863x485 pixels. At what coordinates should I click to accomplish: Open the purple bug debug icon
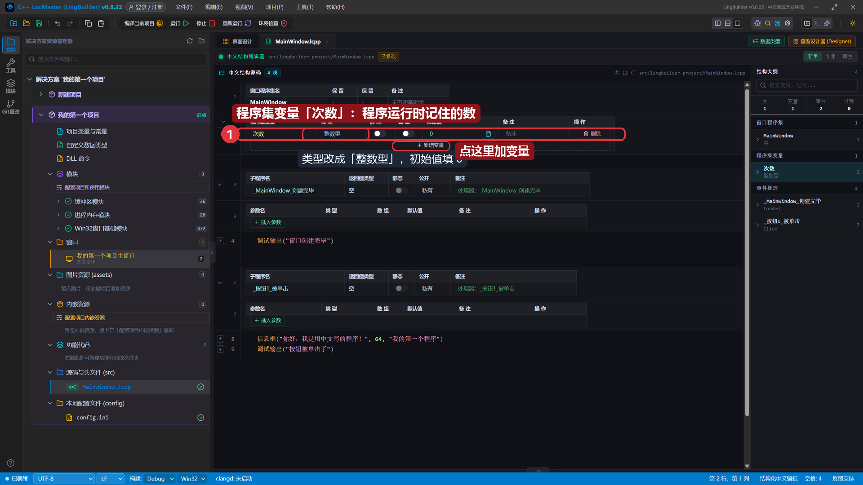757,23
